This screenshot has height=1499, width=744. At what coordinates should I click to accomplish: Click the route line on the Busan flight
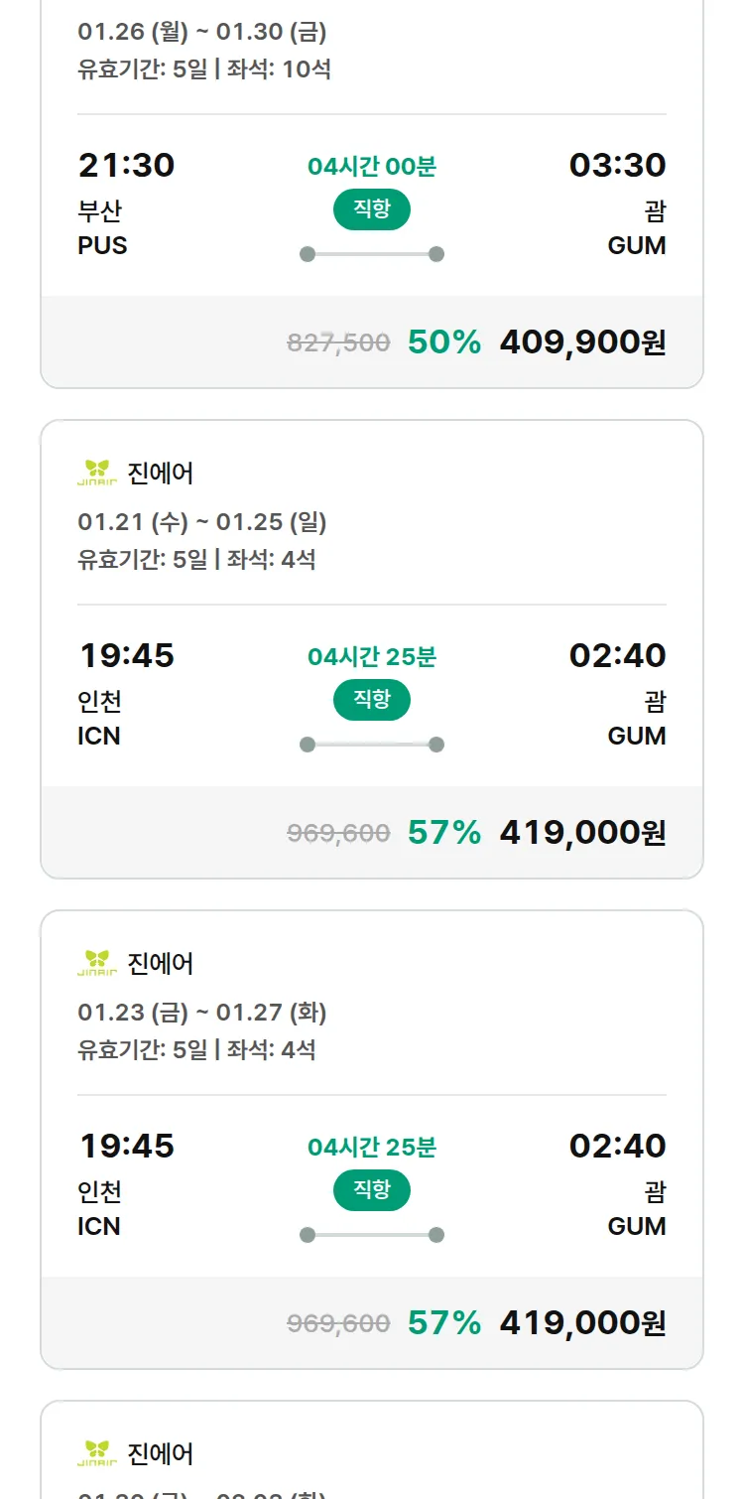(x=371, y=254)
